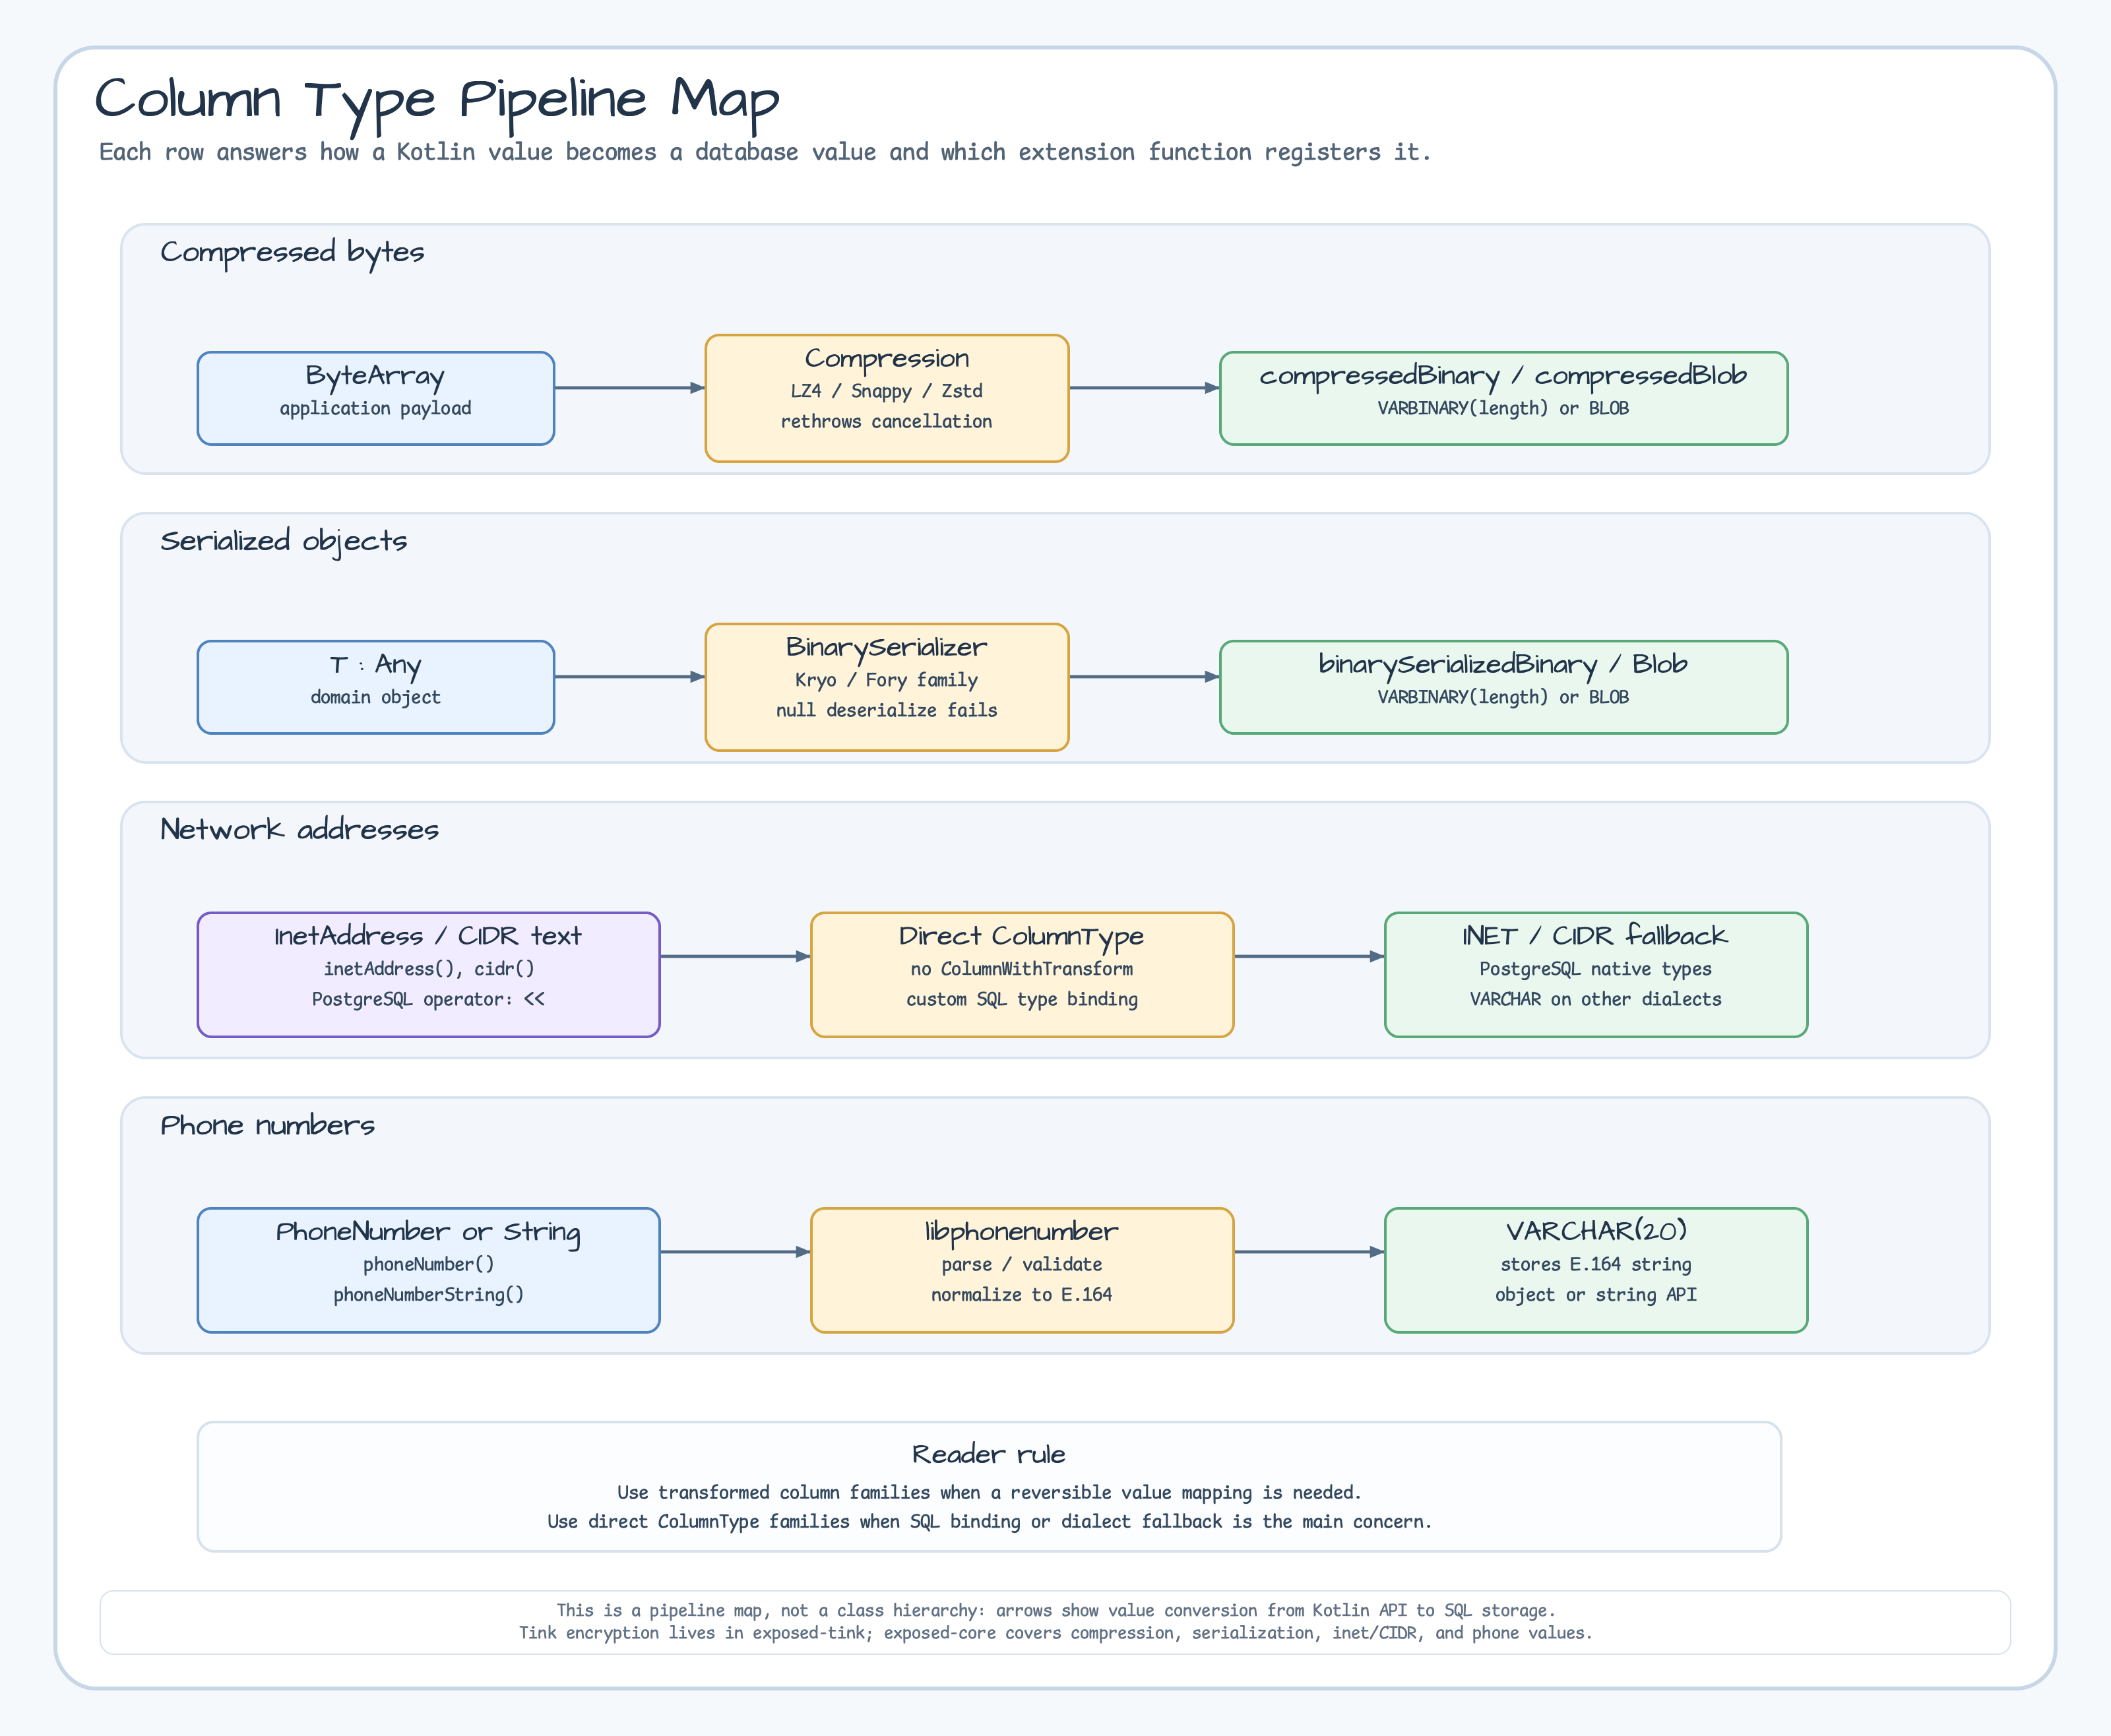Click the binarySerializedBinary / Blob box
Viewport: 2111px width, 1736px height.
pos(1503,687)
